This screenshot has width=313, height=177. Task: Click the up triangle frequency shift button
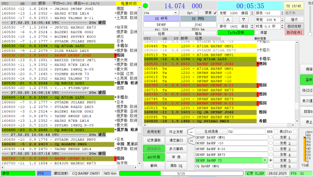228,20
